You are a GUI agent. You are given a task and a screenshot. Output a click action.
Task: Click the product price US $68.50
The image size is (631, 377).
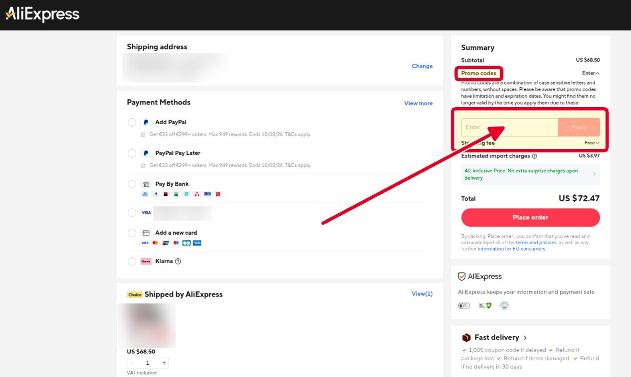(141, 352)
